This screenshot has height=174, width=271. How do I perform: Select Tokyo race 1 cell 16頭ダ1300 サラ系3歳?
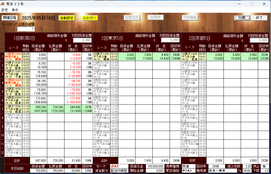pyautogui.click(x=101, y=56)
